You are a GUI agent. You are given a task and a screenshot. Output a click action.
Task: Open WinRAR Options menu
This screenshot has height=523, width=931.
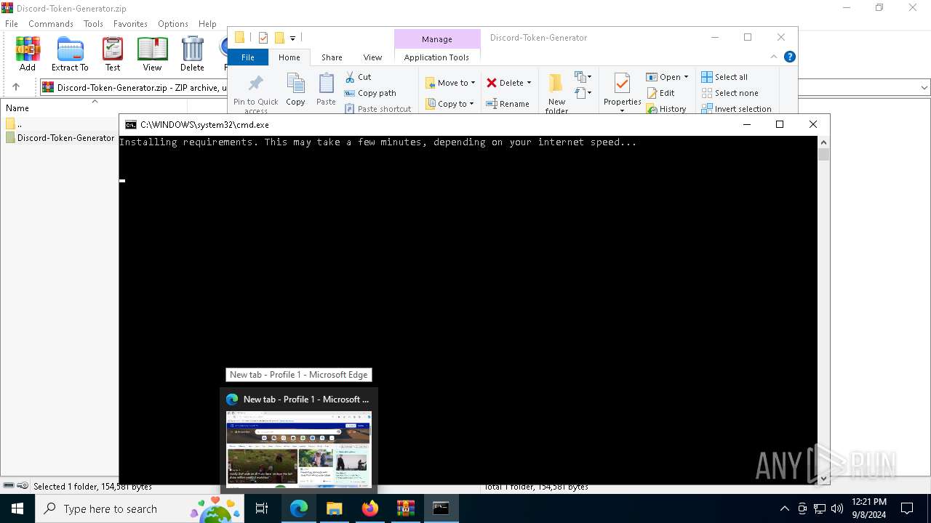173,24
